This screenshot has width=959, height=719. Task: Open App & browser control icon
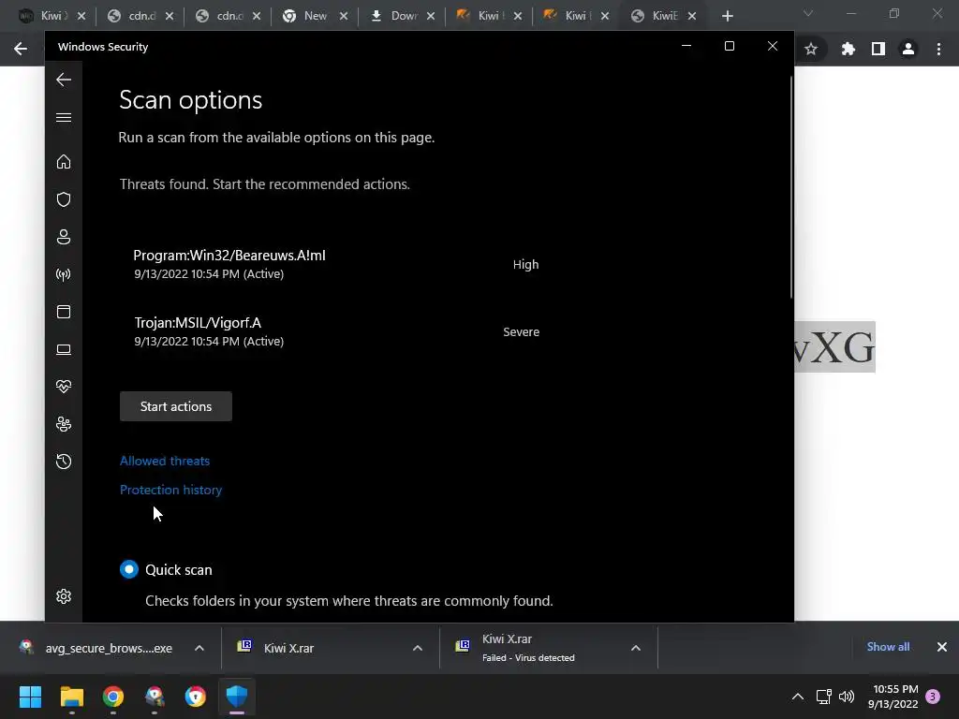coord(64,312)
